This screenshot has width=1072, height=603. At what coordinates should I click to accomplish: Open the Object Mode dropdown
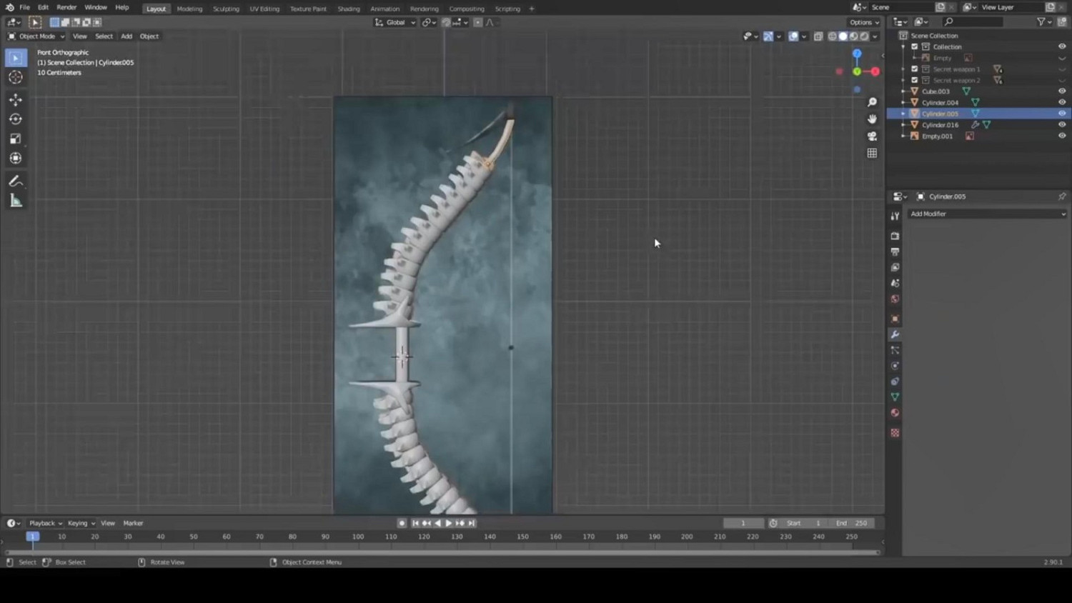(x=36, y=36)
